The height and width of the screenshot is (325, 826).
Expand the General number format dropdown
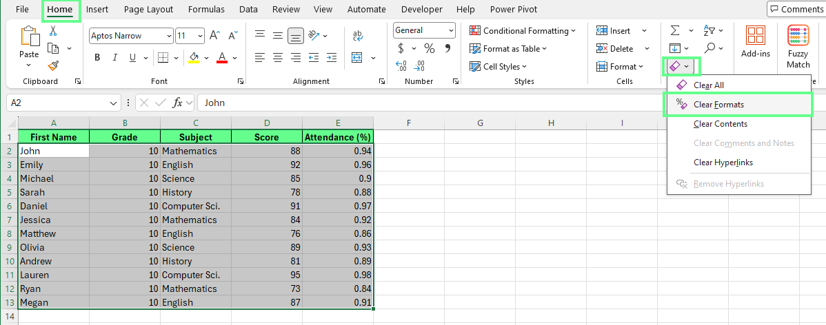[x=451, y=30]
